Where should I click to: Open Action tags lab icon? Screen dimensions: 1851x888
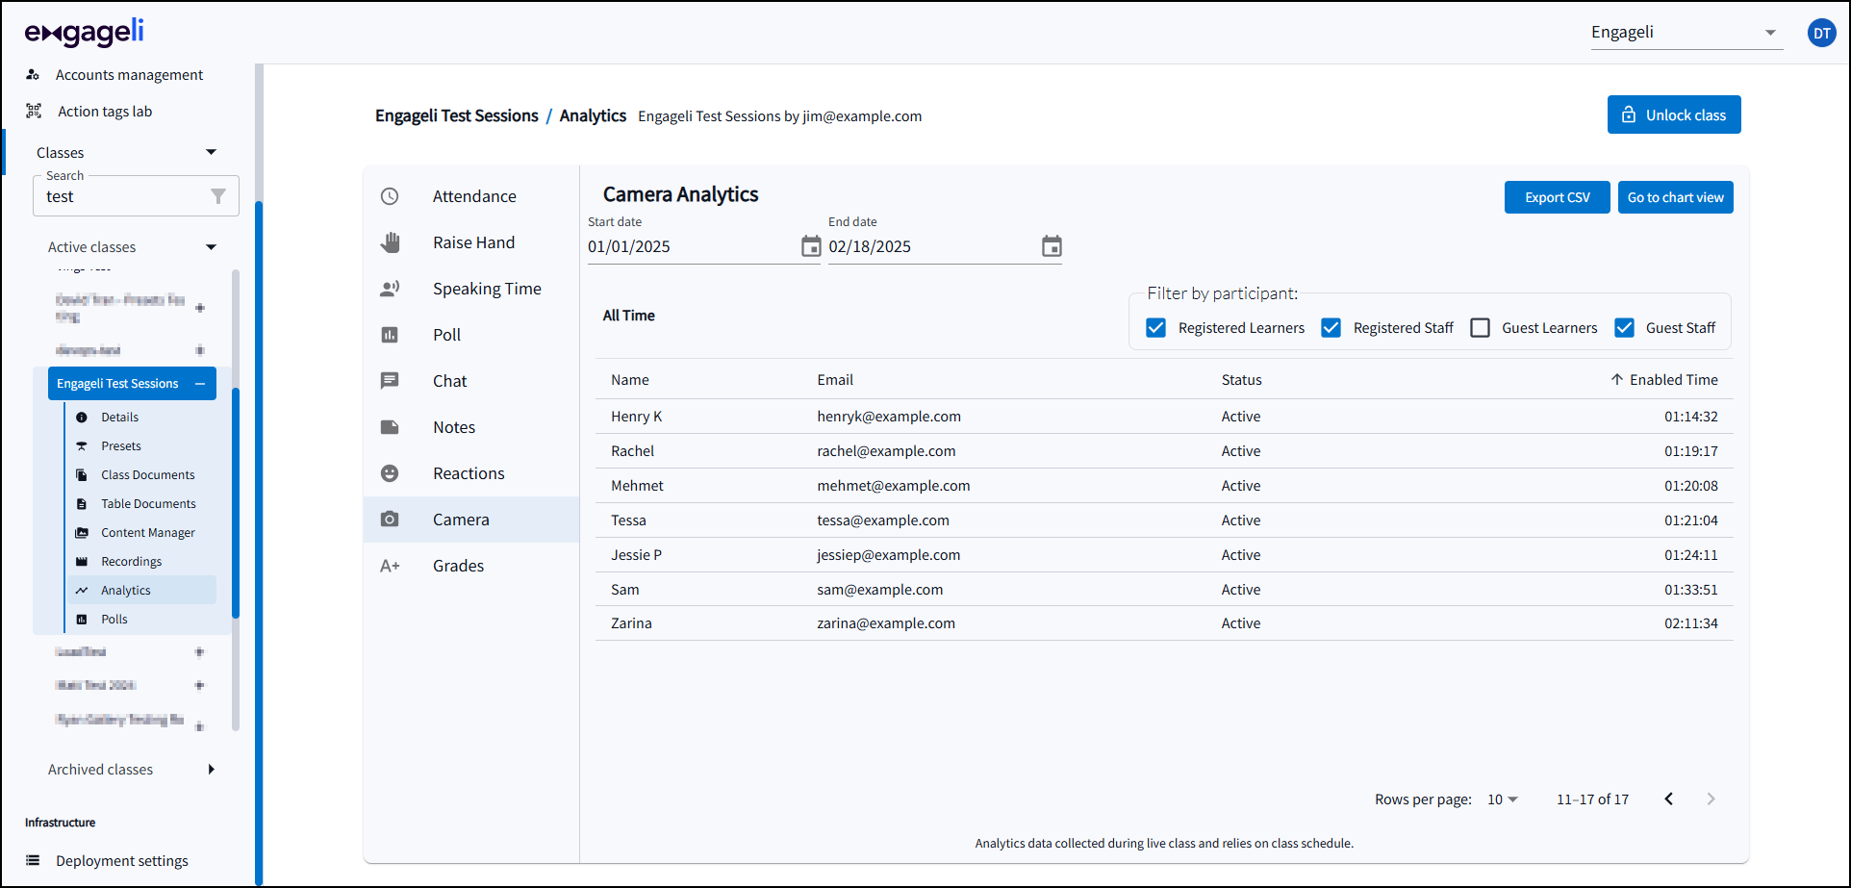34,111
